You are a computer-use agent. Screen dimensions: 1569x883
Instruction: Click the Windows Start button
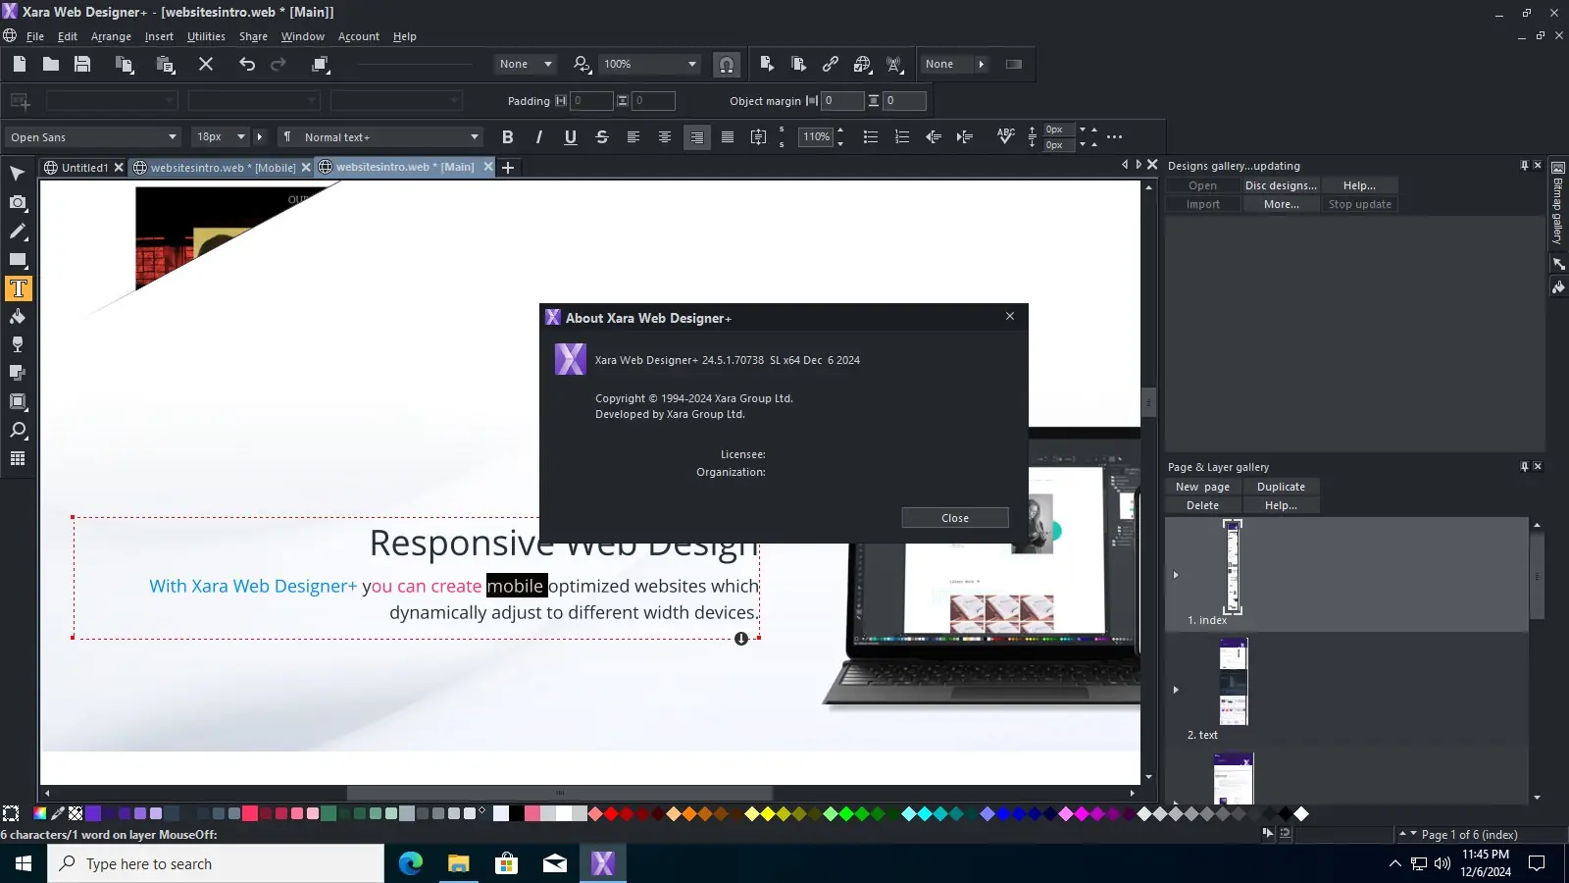(24, 863)
